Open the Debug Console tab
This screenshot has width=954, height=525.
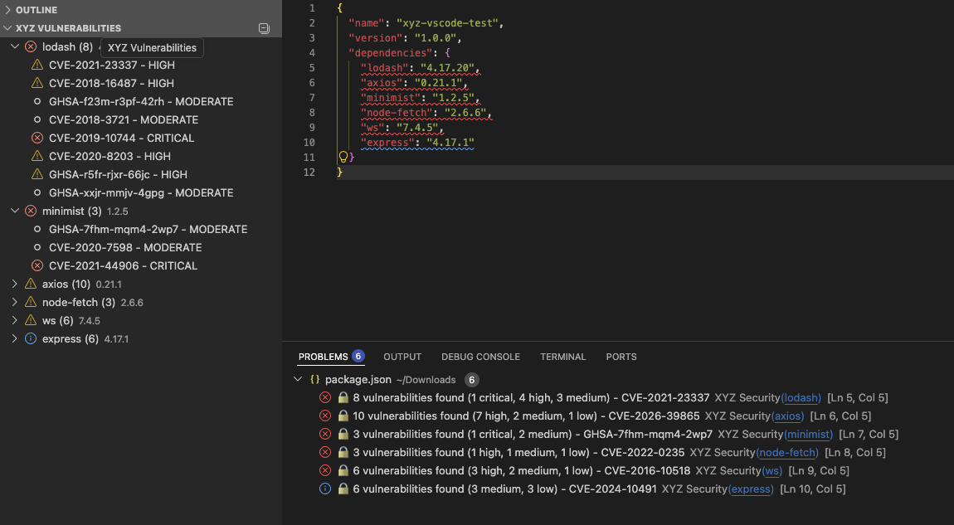480,357
